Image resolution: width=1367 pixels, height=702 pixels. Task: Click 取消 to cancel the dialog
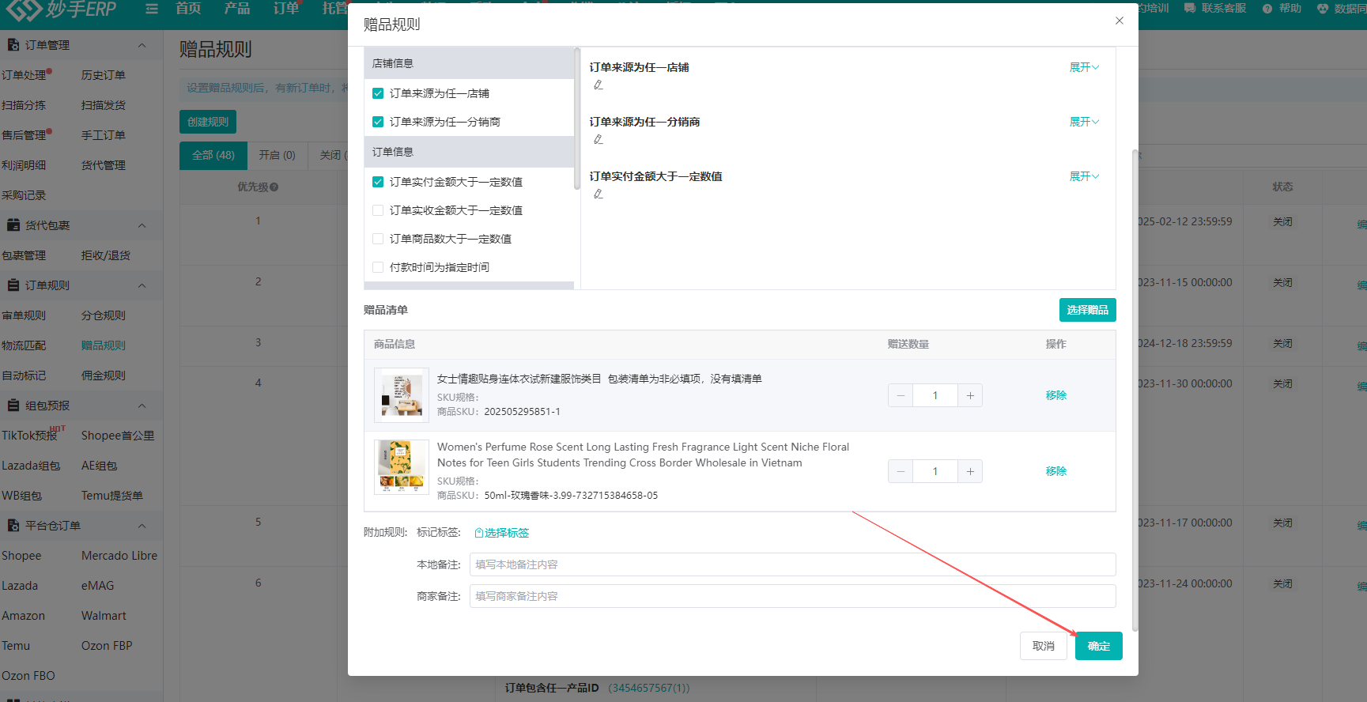(1044, 646)
